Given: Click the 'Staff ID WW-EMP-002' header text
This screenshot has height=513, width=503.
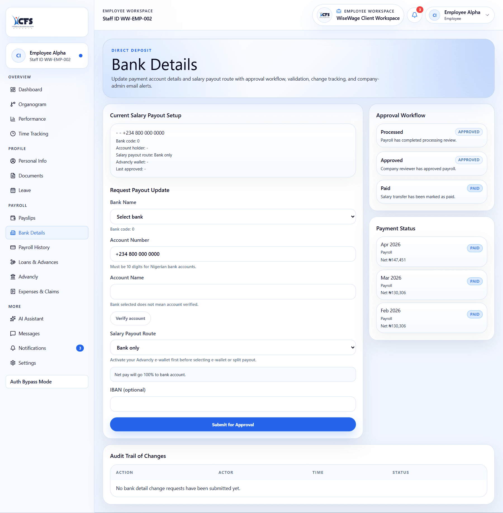Looking at the screenshot, I should (127, 19).
